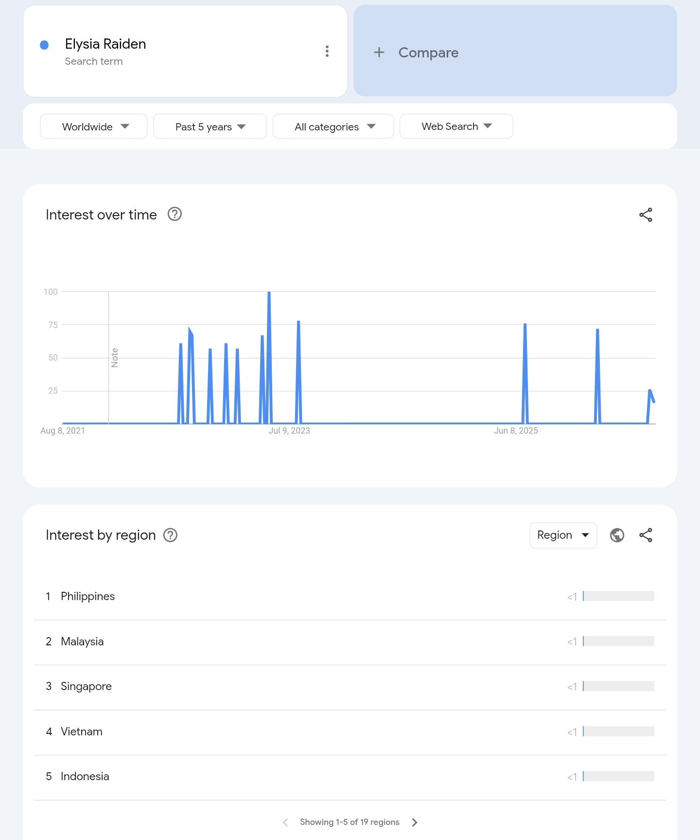Share the Interest over time chart
The width and height of the screenshot is (700, 840).
click(x=646, y=215)
